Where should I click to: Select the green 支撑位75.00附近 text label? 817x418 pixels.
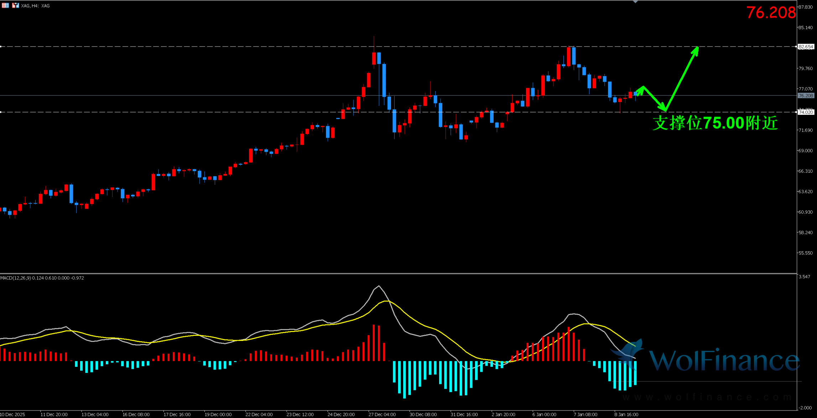click(715, 123)
